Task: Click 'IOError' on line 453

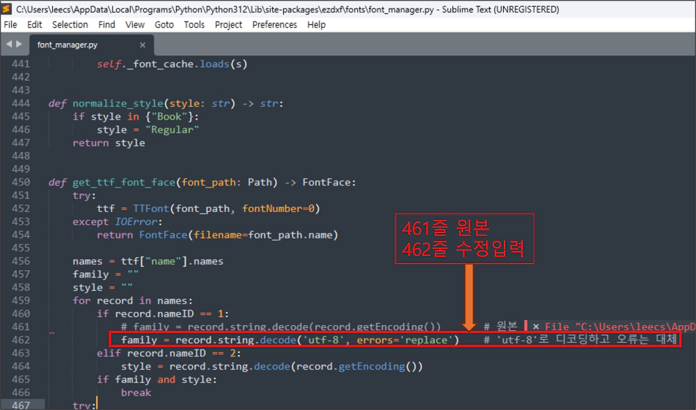Action: pyautogui.click(x=136, y=222)
